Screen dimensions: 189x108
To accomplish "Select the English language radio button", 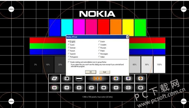I will click(x=69, y=42).
